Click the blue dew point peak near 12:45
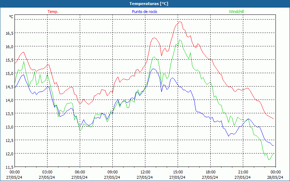290x181 pixels. pos(153,69)
